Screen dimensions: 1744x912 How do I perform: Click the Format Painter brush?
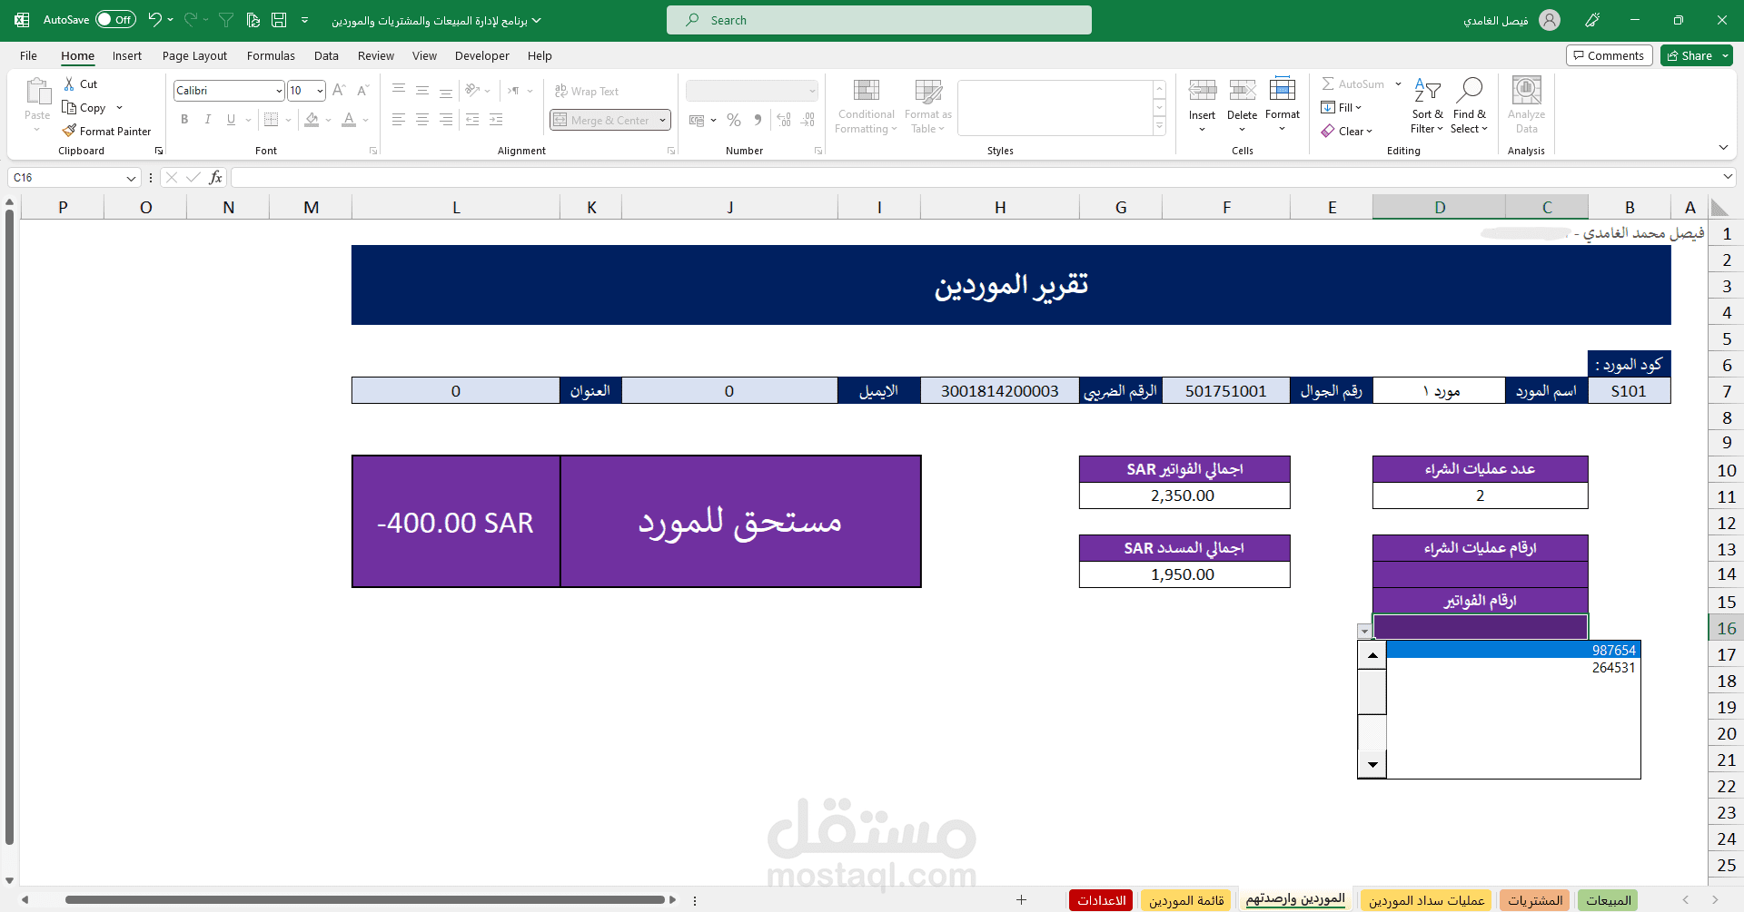click(x=69, y=131)
